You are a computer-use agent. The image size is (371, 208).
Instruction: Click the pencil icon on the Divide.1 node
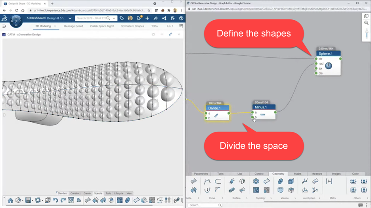[216, 115]
